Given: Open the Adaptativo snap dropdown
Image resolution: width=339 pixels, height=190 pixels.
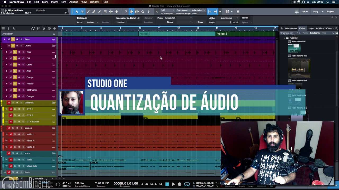Looking at the screenshot, I should [x=199, y=10].
